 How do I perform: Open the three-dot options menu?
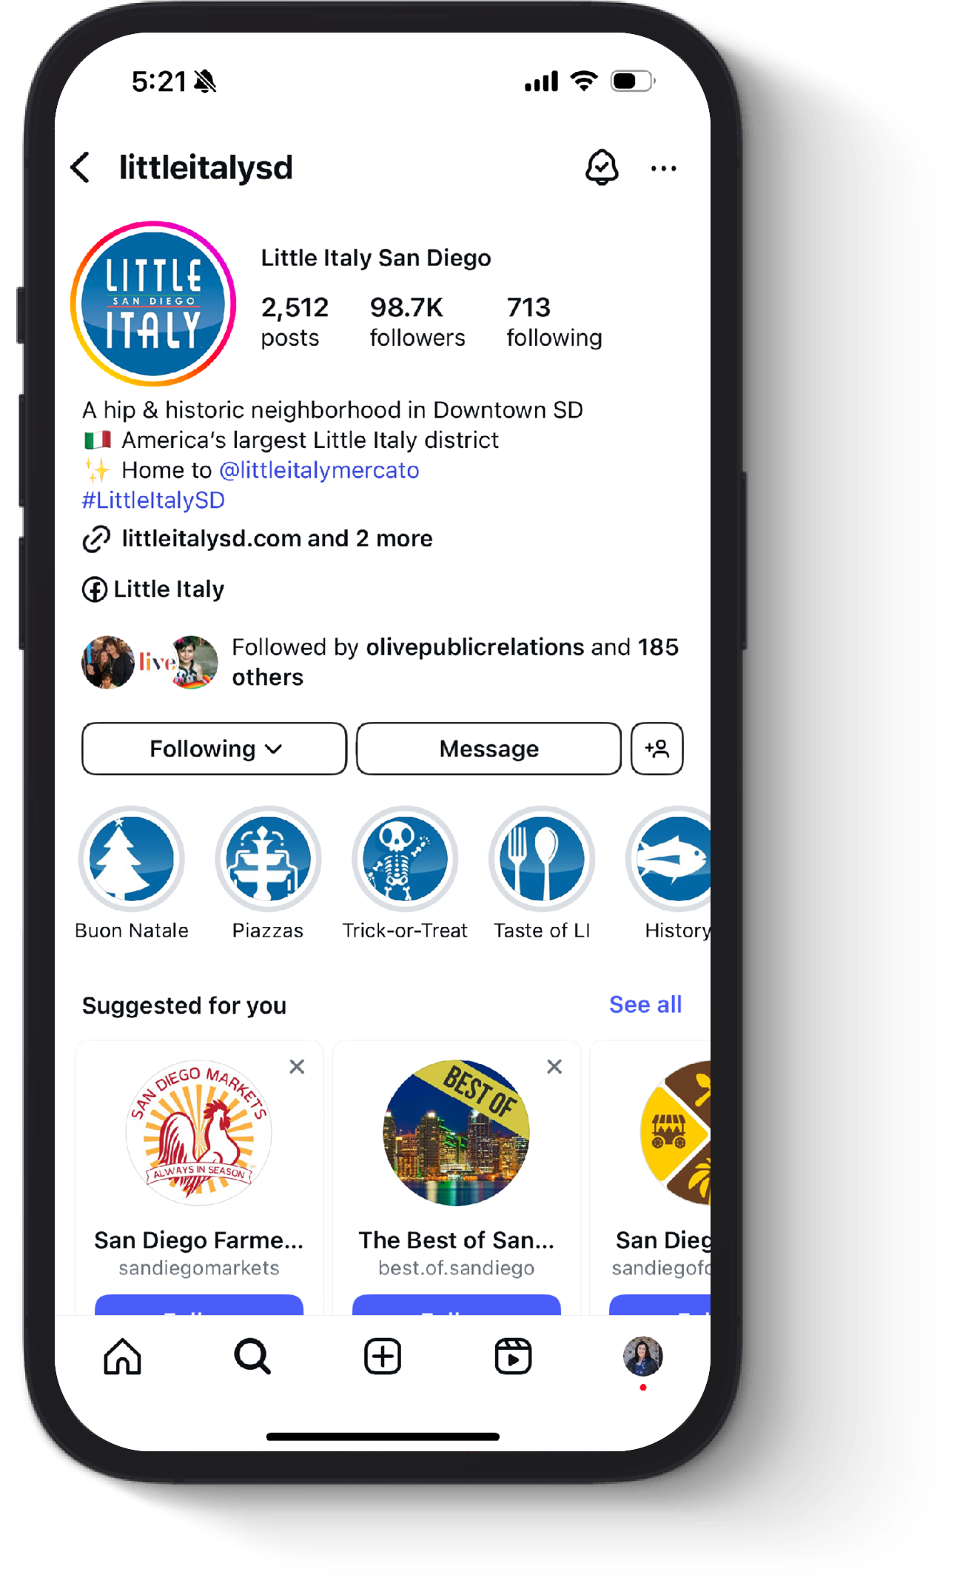click(x=663, y=169)
